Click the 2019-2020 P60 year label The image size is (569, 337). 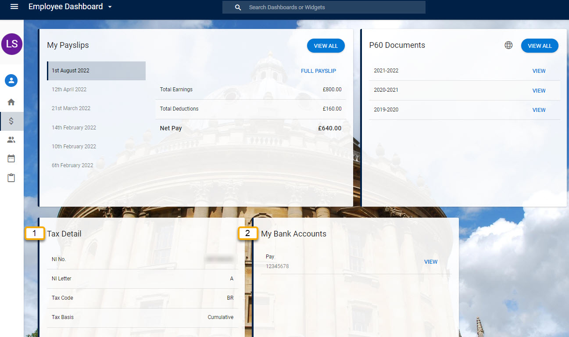click(x=386, y=110)
